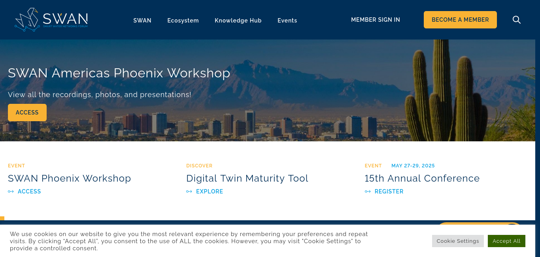Open the Digital Twin Maturity Tool
Screen dimensions: 540x257
(x=247, y=178)
